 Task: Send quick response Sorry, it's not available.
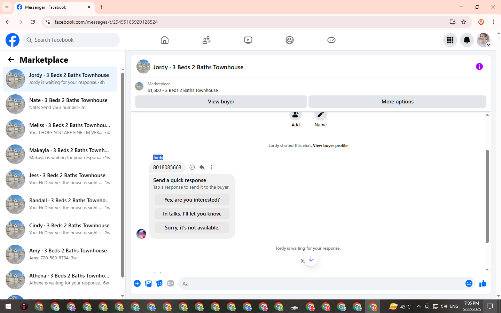(192, 228)
